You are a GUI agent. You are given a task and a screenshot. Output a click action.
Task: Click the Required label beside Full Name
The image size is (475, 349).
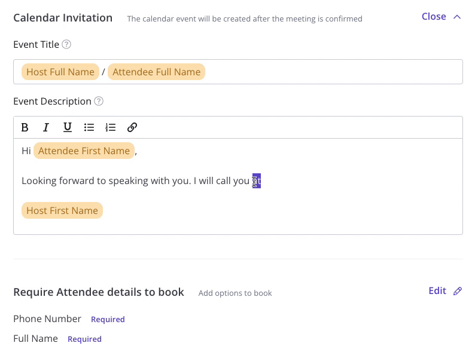[84, 339]
